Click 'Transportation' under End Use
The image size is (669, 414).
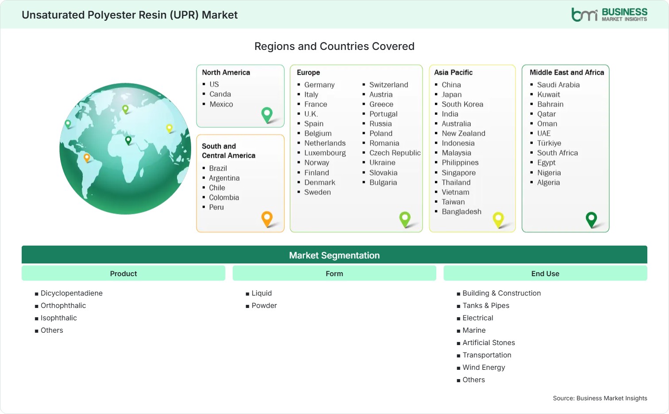(x=487, y=355)
